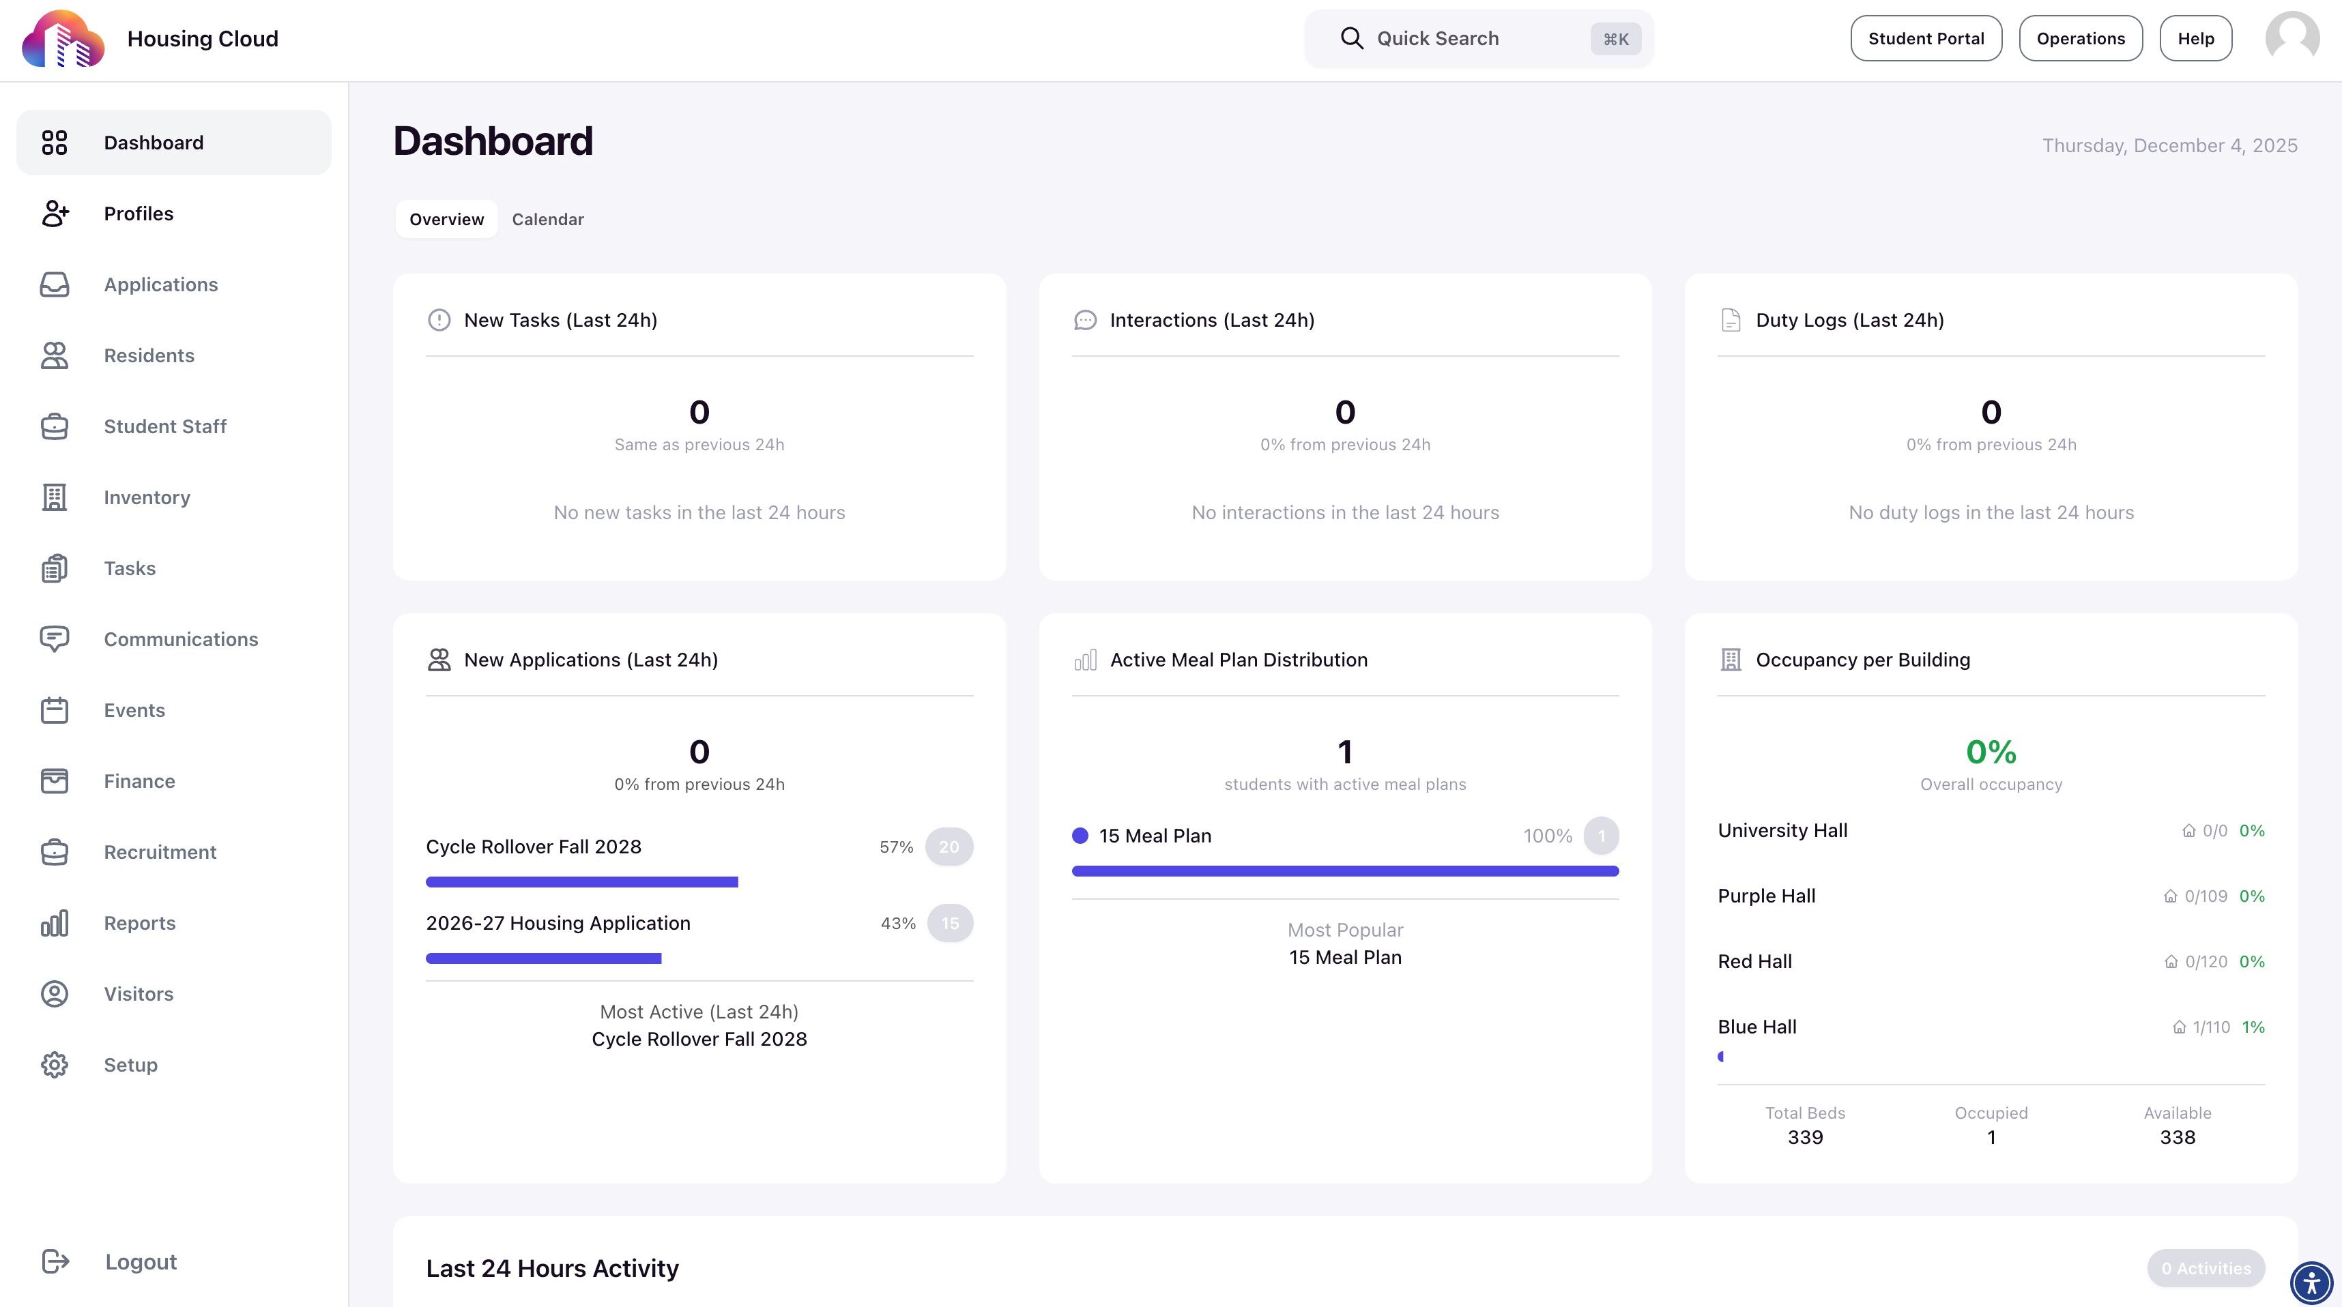Click the Events calendar icon in sidebar
The height and width of the screenshot is (1307, 2342).
pos(55,710)
